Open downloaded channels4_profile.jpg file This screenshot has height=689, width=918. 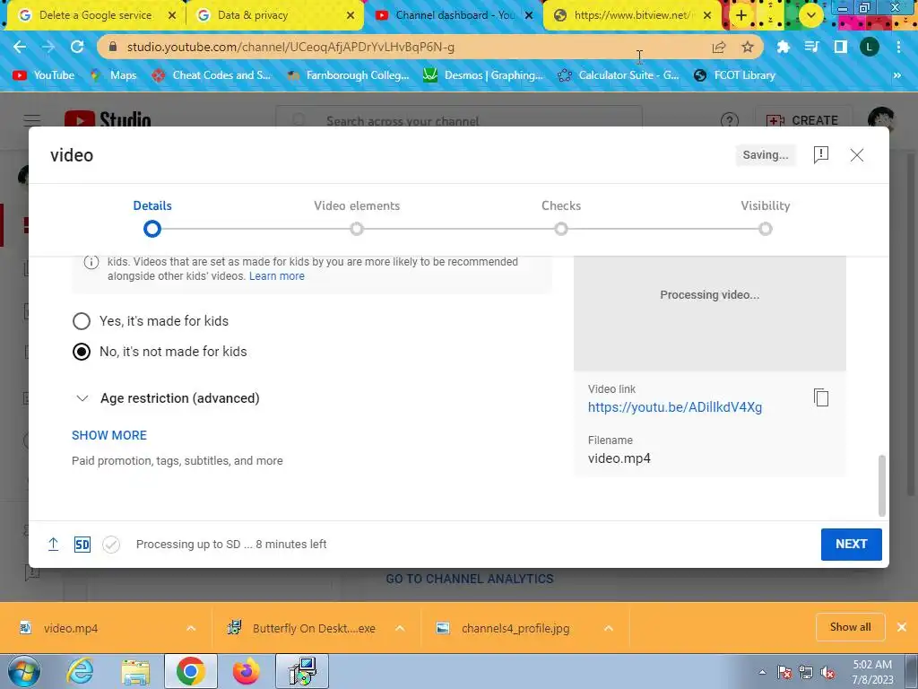click(515, 628)
